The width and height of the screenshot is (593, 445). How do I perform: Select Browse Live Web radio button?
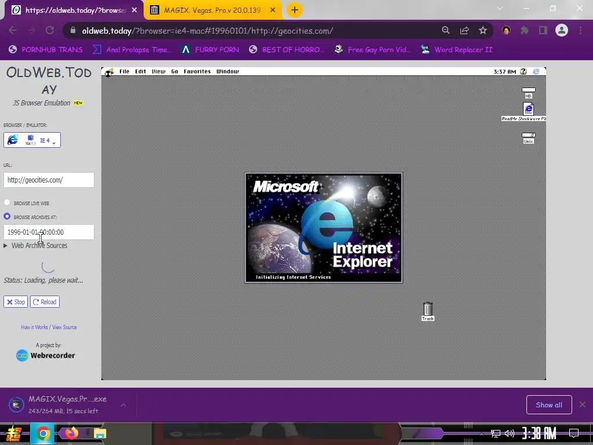[x=7, y=202]
